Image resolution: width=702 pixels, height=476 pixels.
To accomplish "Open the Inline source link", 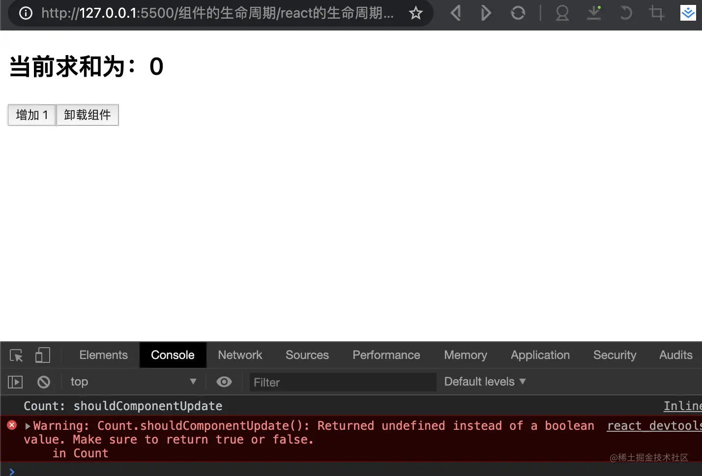I will (x=682, y=406).
